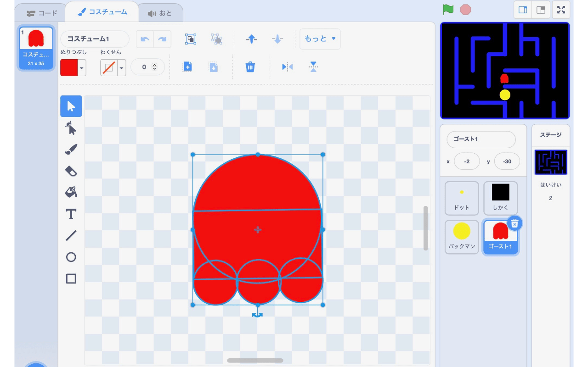Flip the selection horizontally
588x367 pixels.
[x=287, y=67]
